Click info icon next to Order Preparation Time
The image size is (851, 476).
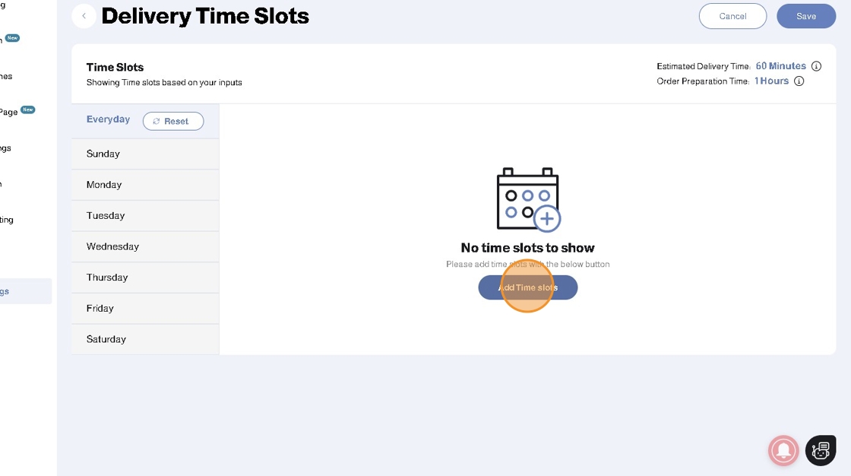799,81
